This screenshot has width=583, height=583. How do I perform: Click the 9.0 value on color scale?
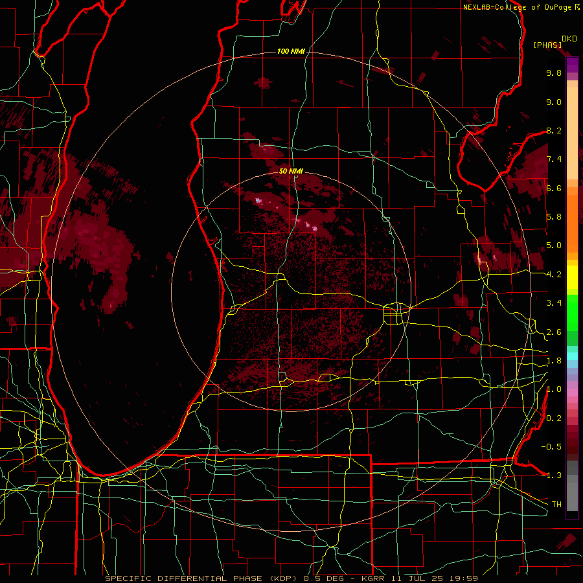coord(554,102)
